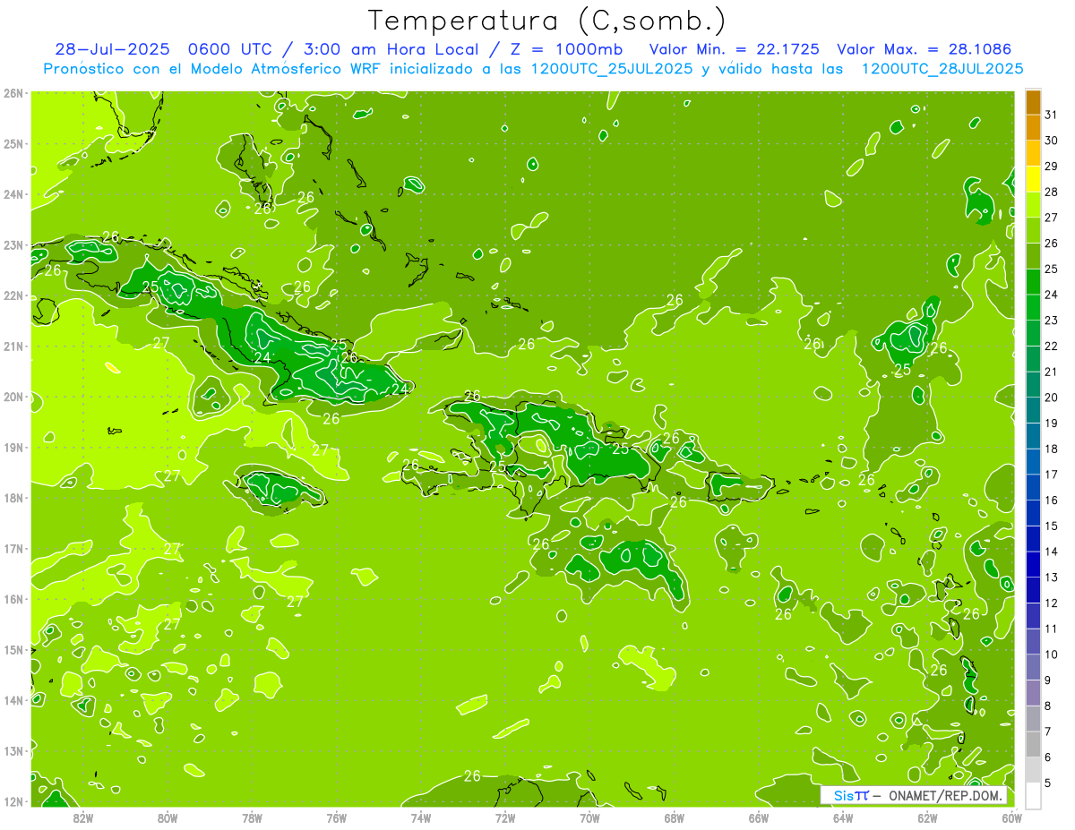
Task: Click the "1200UTC_25JUL2025" initialization time
Action: pyautogui.click(x=612, y=68)
